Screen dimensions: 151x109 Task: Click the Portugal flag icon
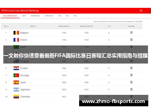point(16,75)
